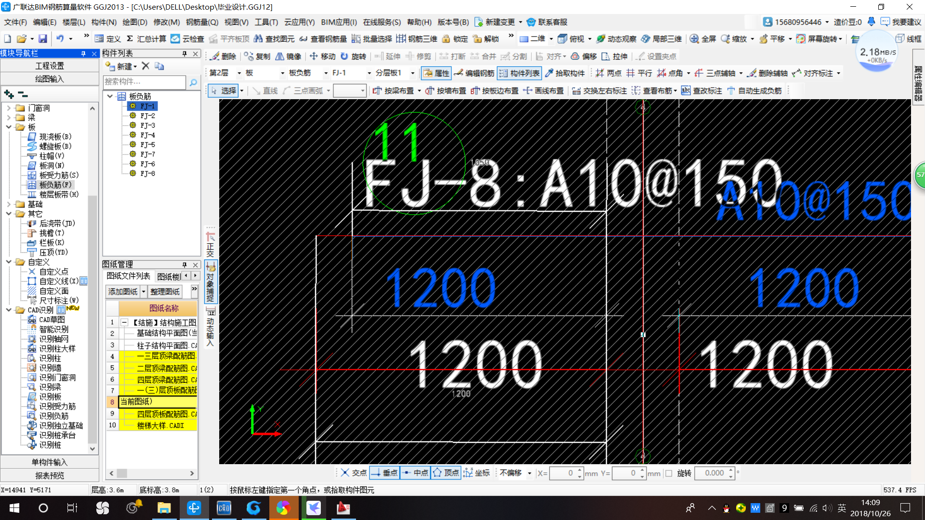
Task: Click the X offset input field
Action: click(x=563, y=473)
